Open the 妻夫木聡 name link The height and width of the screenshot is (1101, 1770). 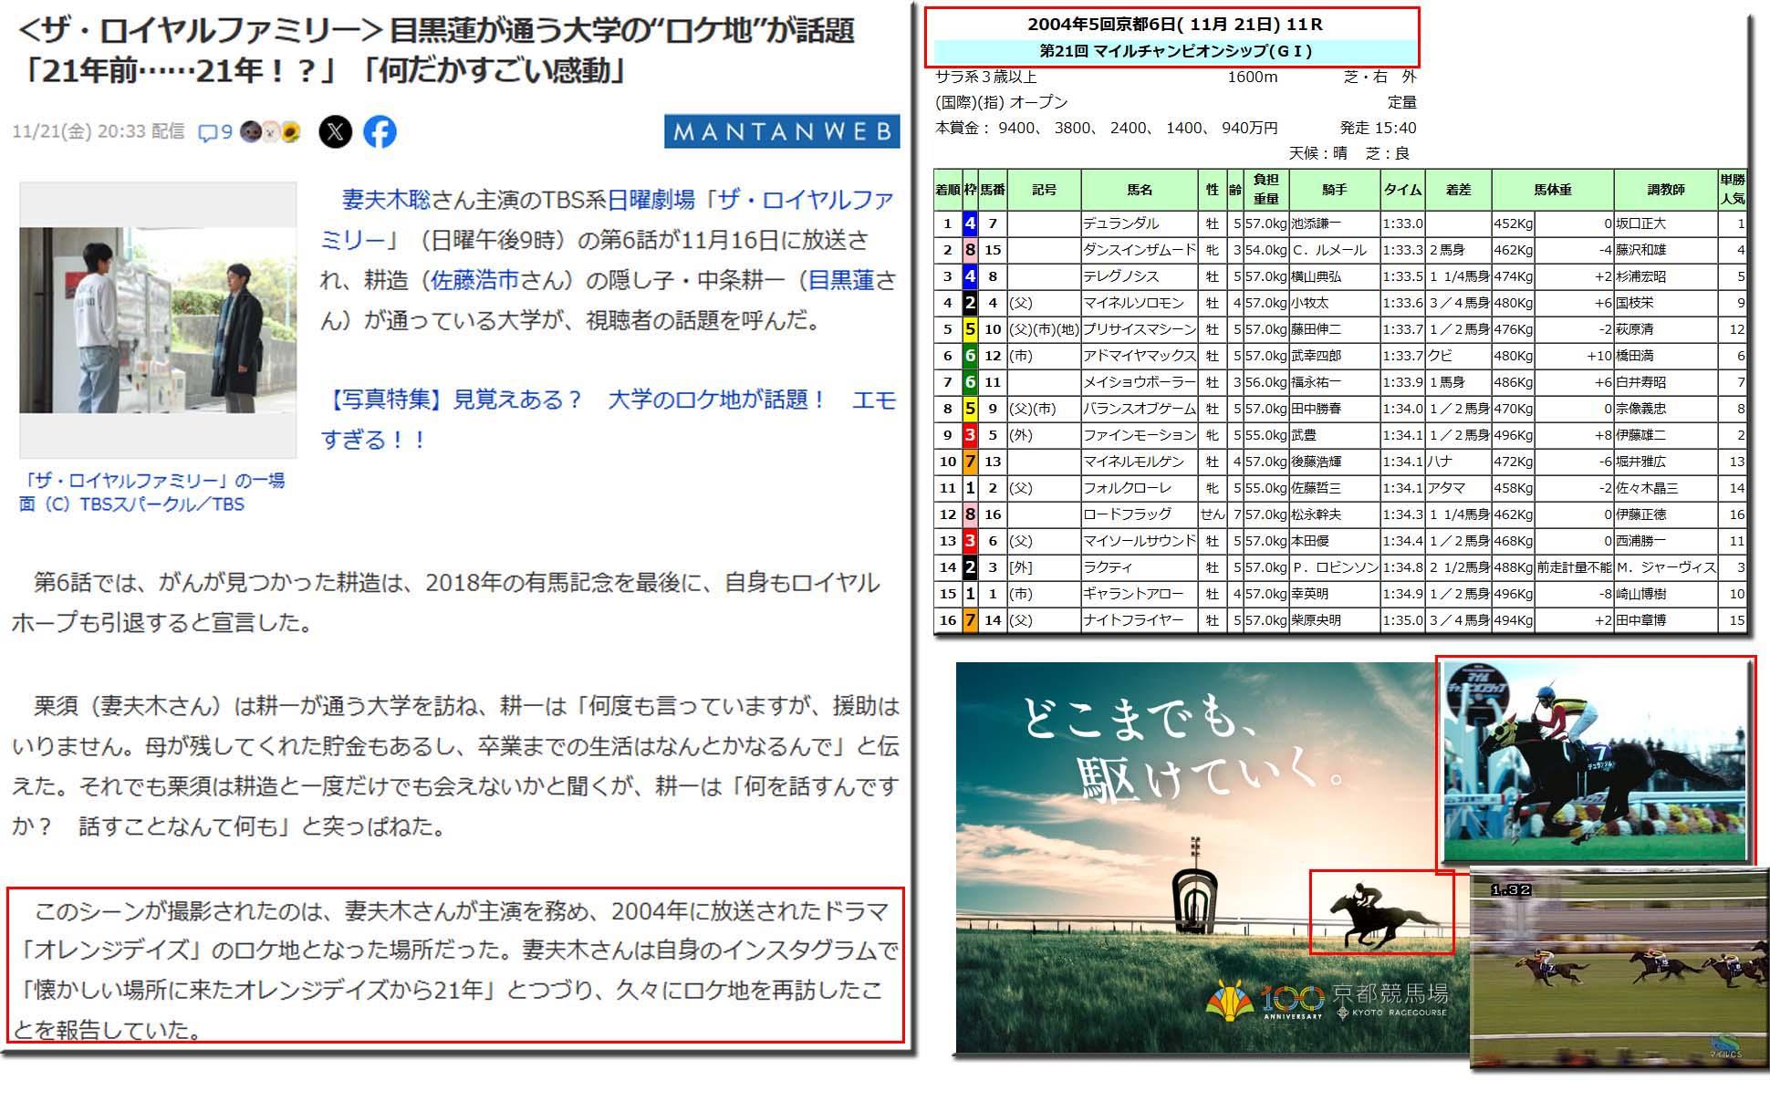(x=386, y=200)
